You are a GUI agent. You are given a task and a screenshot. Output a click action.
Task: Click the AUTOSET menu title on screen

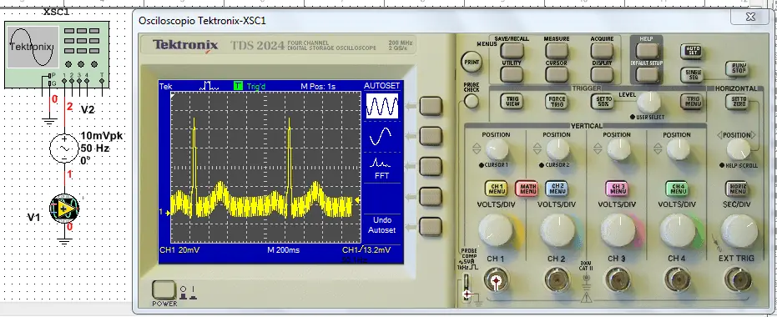pos(381,86)
